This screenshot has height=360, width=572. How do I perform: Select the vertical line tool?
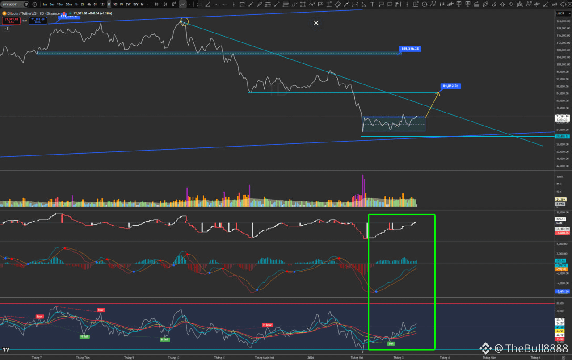pos(234,4)
